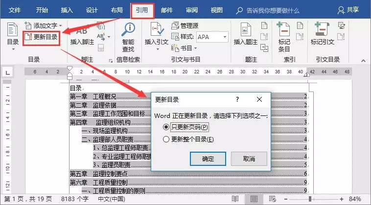
Task: Click TOC entry 二、监理部人员职责
Action: coord(194,139)
